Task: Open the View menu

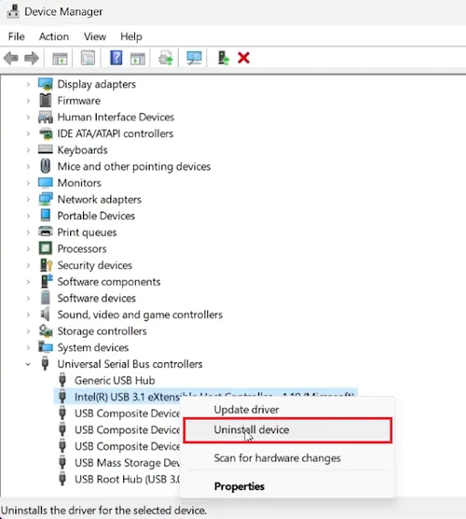Action: coord(95,36)
